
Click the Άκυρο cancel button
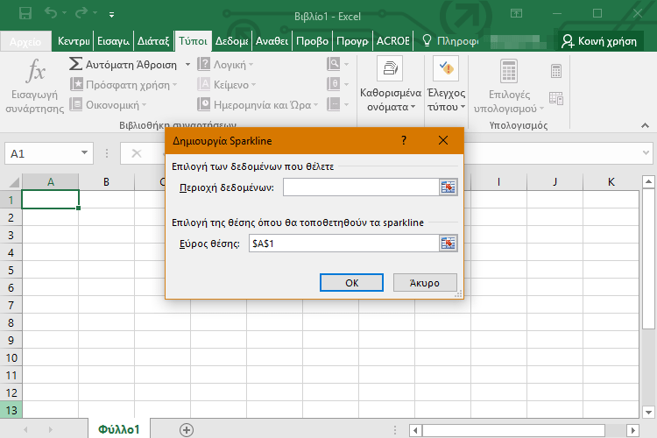pos(425,282)
